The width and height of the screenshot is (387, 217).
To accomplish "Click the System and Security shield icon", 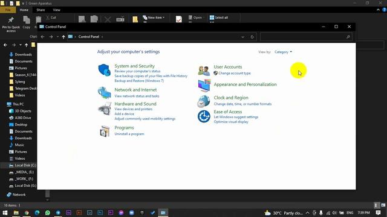I will pos(105,70).
